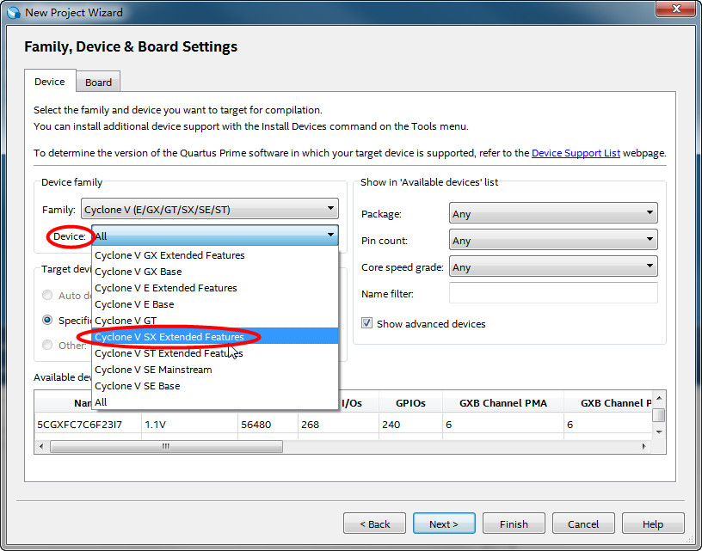Click the horizontal scrollbar thumb

[166, 446]
